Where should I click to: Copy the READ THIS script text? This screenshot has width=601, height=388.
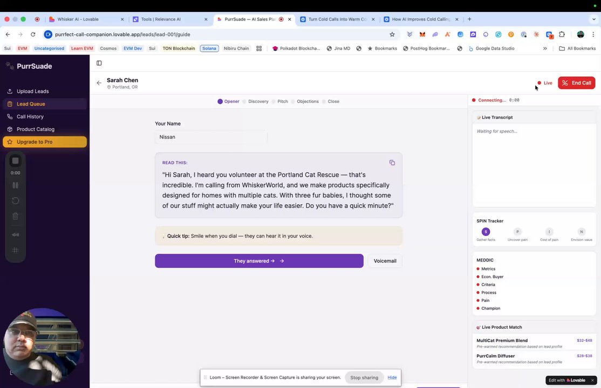(x=392, y=163)
